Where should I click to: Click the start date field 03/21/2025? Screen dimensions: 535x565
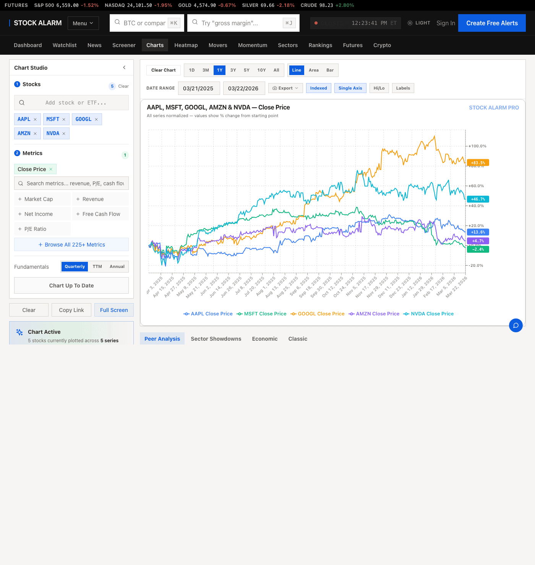(x=199, y=88)
